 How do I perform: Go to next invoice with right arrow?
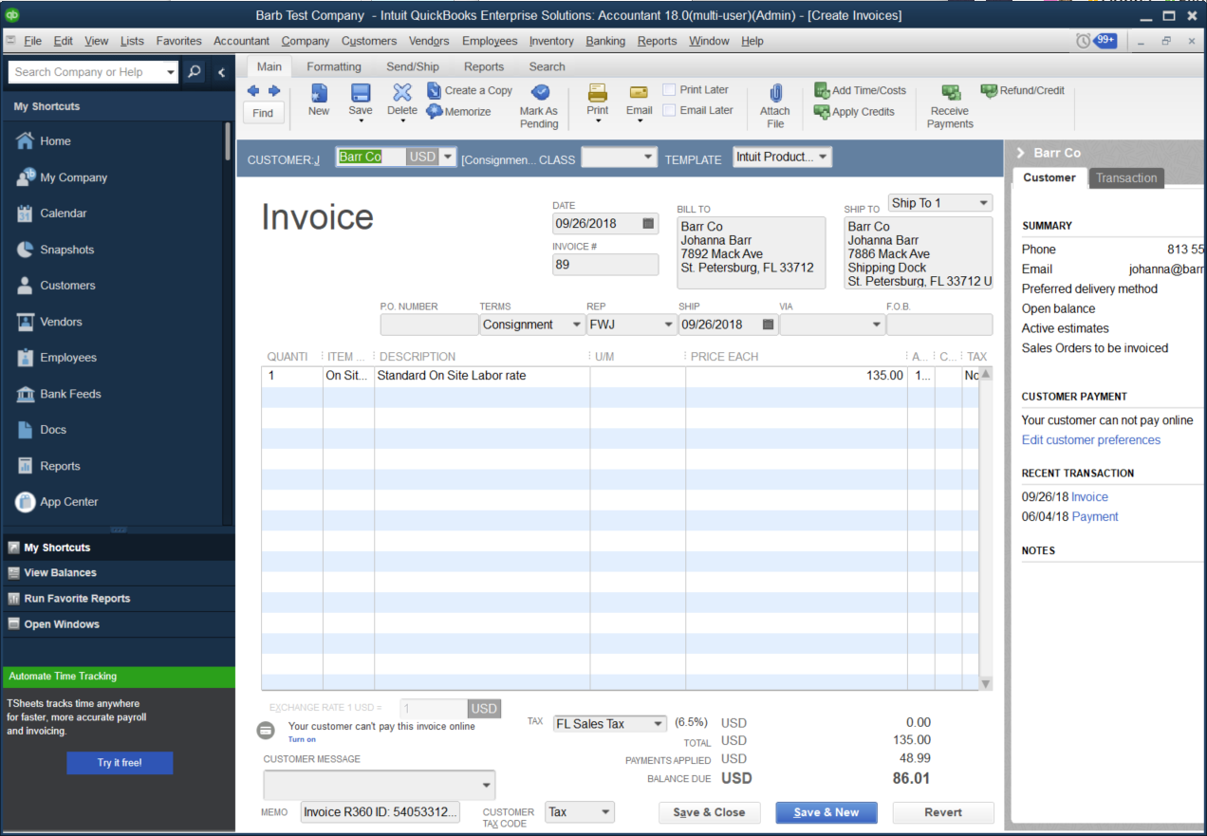274,91
